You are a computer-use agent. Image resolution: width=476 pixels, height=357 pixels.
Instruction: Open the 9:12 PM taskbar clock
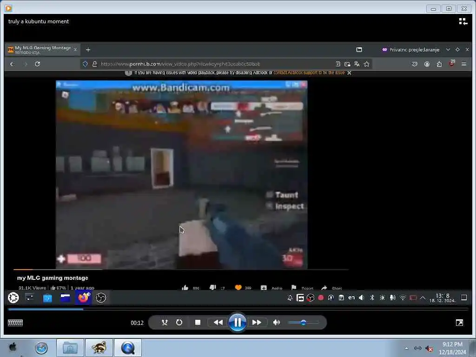tap(452, 348)
